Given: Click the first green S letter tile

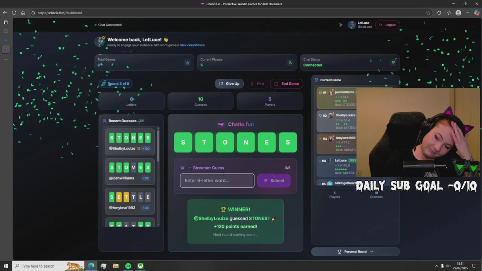Looking at the screenshot, I should click(x=183, y=142).
